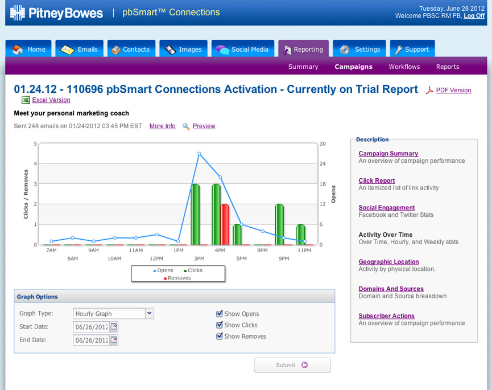This screenshot has height=390, width=492.
Task: Open the Reports submenu item
Action: 448,67
